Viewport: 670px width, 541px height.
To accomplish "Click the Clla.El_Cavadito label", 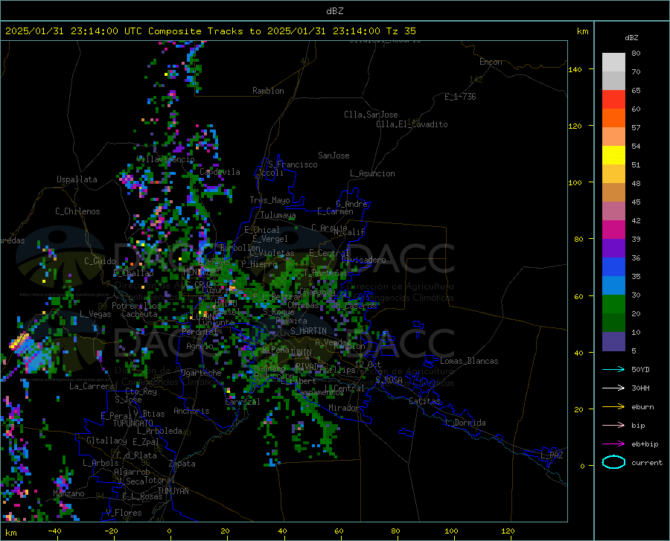I will [x=412, y=124].
